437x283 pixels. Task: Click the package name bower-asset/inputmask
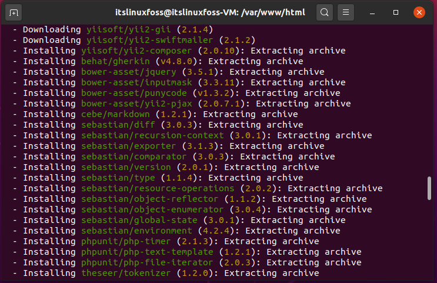[136, 82]
